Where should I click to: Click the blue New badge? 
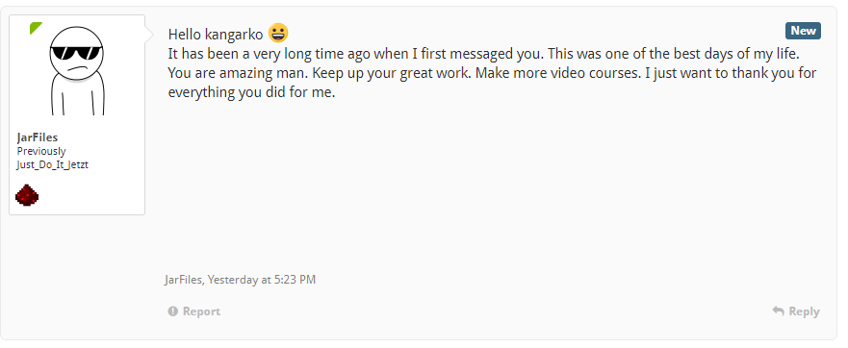[x=803, y=31]
